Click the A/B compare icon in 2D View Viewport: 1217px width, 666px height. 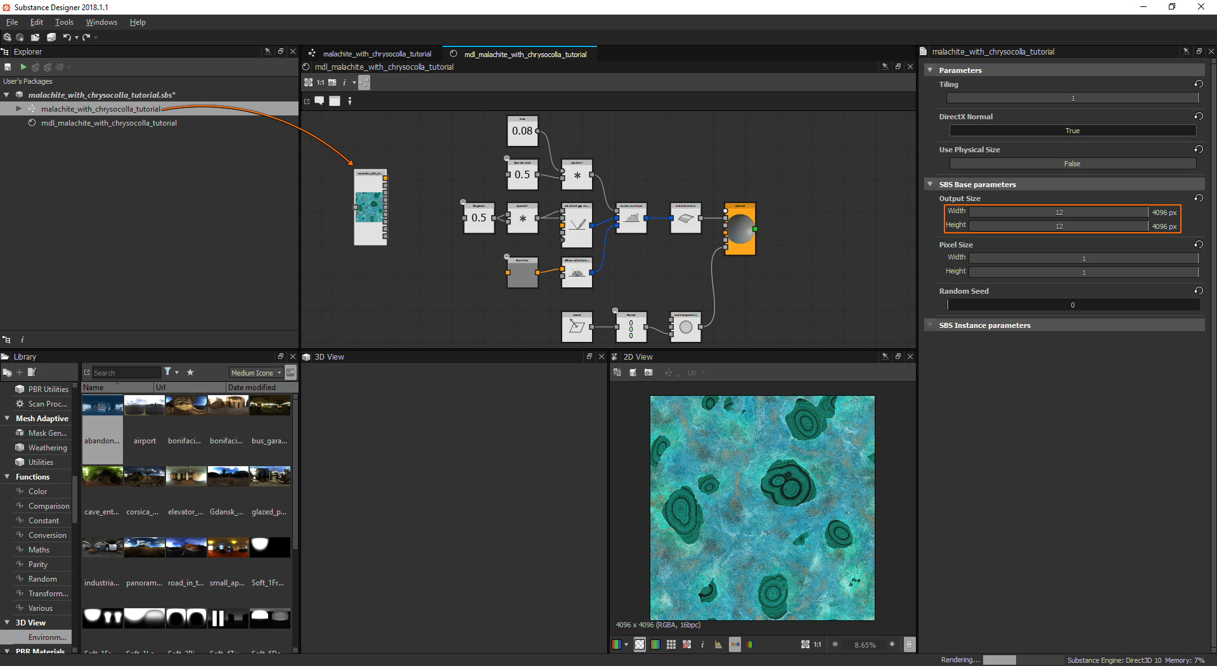pyautogui.click(x=617, y=373)
